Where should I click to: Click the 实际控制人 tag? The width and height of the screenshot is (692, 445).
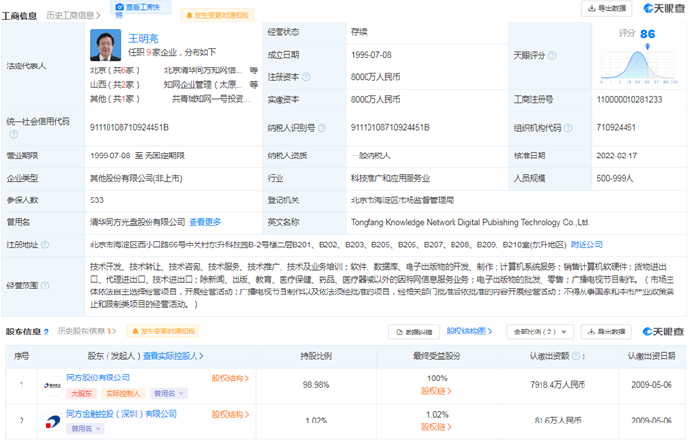(x=123, y=394)
